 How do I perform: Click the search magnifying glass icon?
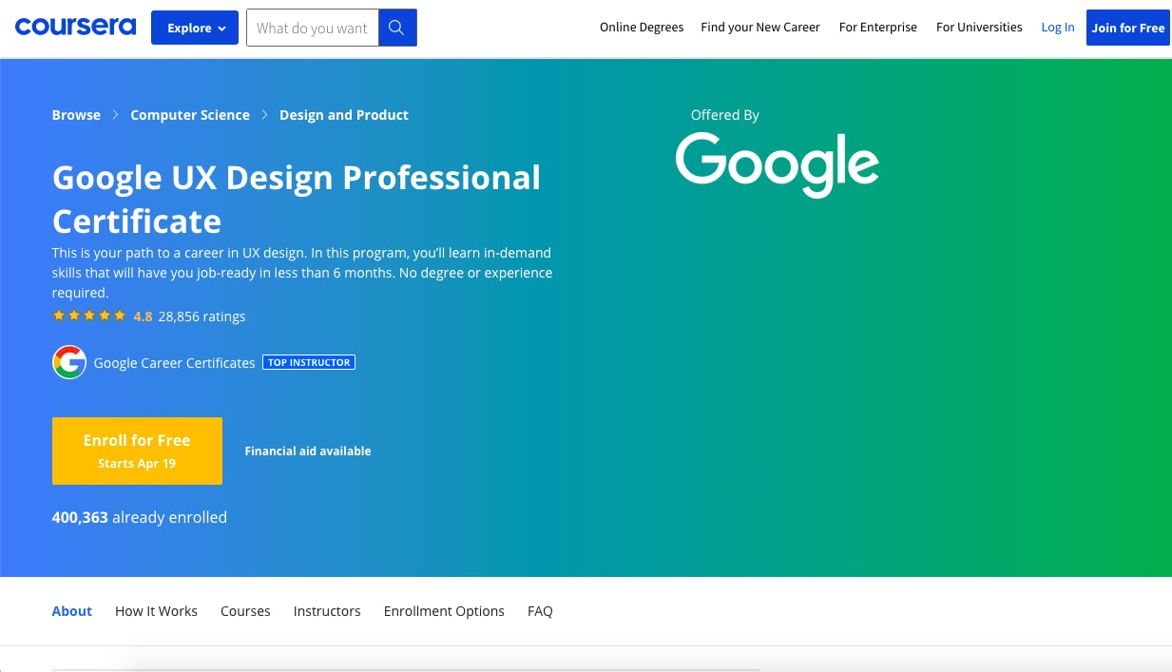pyautogui.click(x=396, y=28)
